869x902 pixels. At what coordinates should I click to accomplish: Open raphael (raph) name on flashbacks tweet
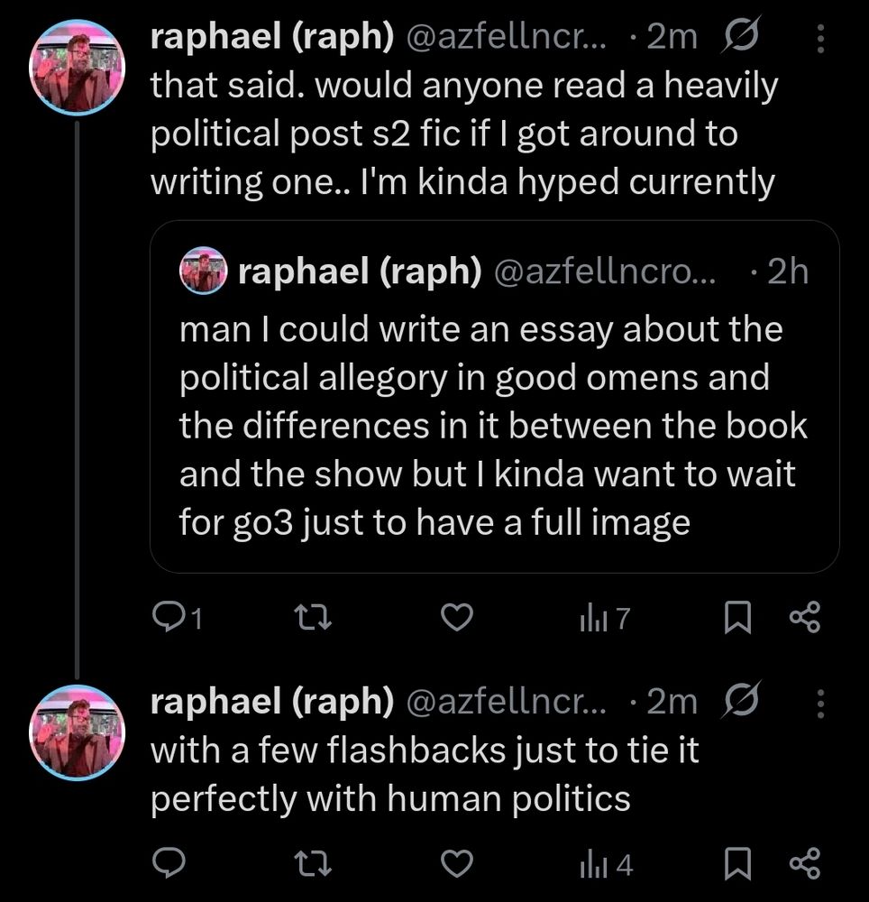pos(272,702)
